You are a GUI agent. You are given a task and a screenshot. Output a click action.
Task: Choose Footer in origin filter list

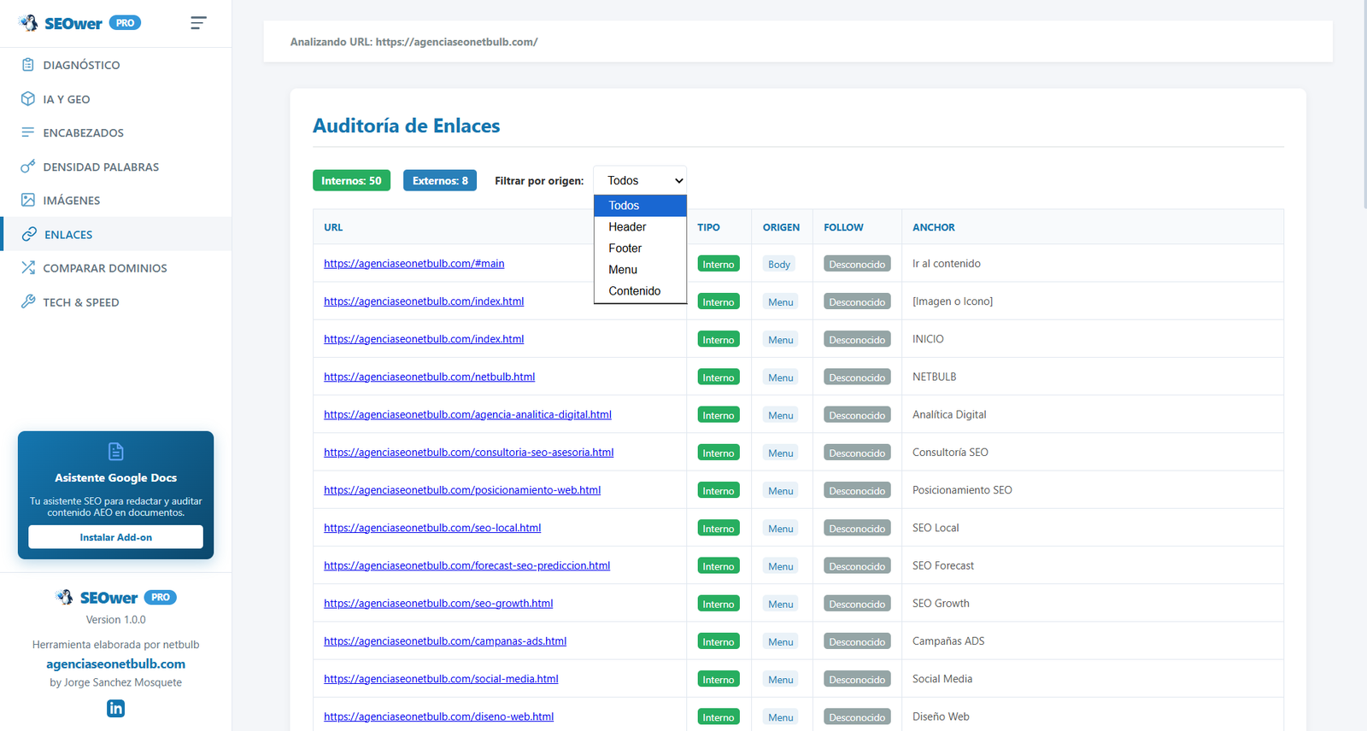pyautogui.click(x=640, y=249)
